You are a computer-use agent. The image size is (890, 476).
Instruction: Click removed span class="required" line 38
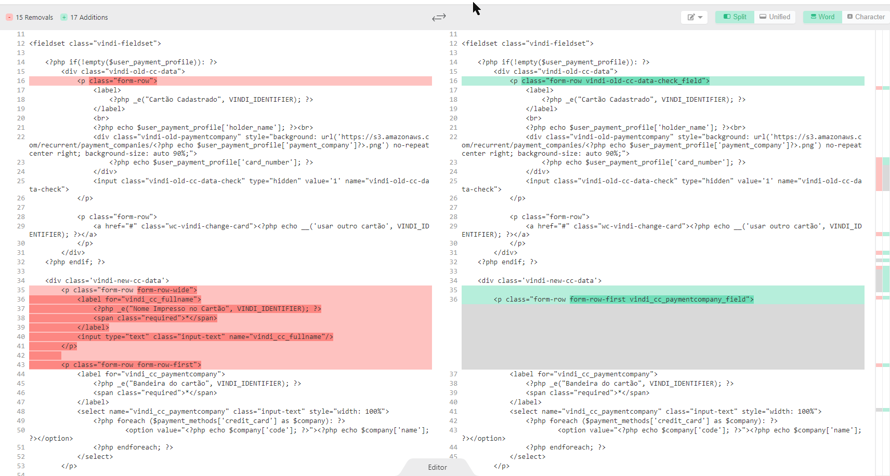click(x=230, y=318)
